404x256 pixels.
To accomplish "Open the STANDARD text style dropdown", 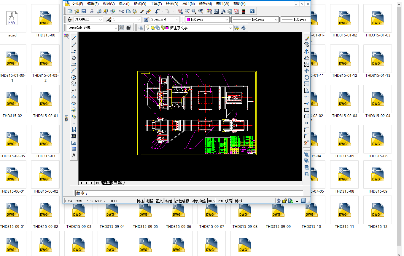I will (88, 20).
